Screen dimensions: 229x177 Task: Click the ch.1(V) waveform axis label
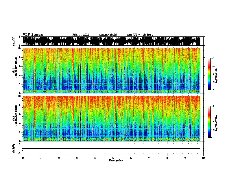[x=14, y=41]
